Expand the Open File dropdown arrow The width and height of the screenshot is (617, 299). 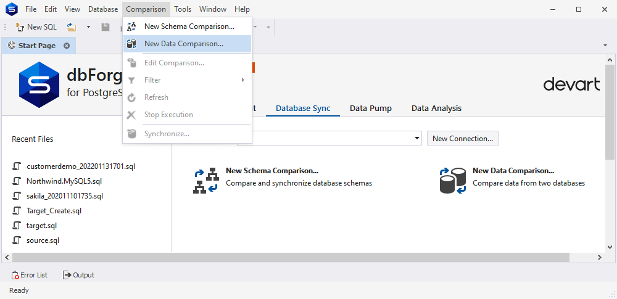pos(88,27)
